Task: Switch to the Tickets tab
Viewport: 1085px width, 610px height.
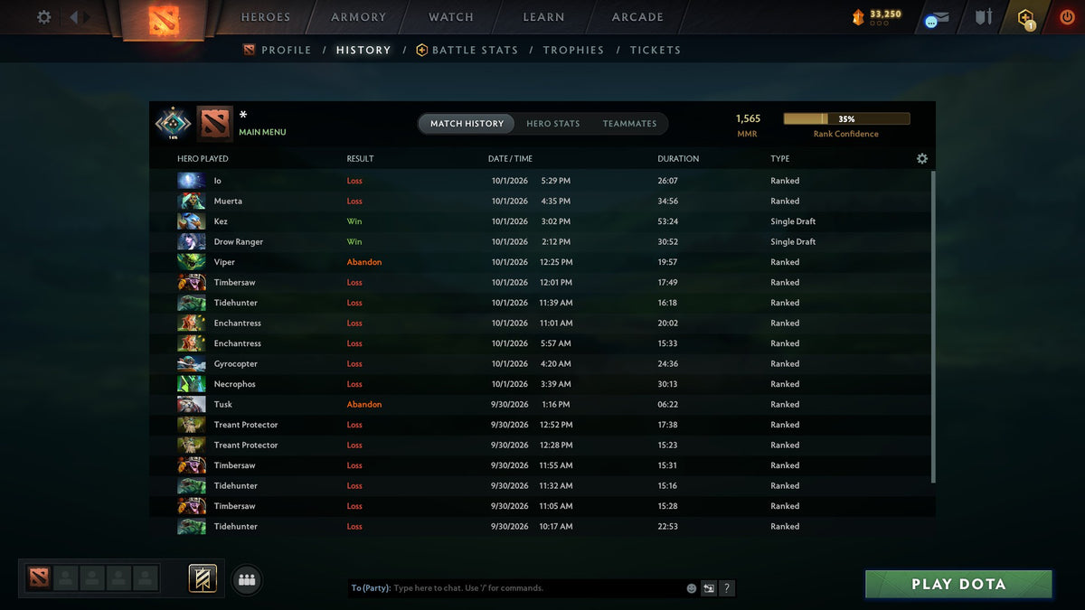Action: coord(656,50)
